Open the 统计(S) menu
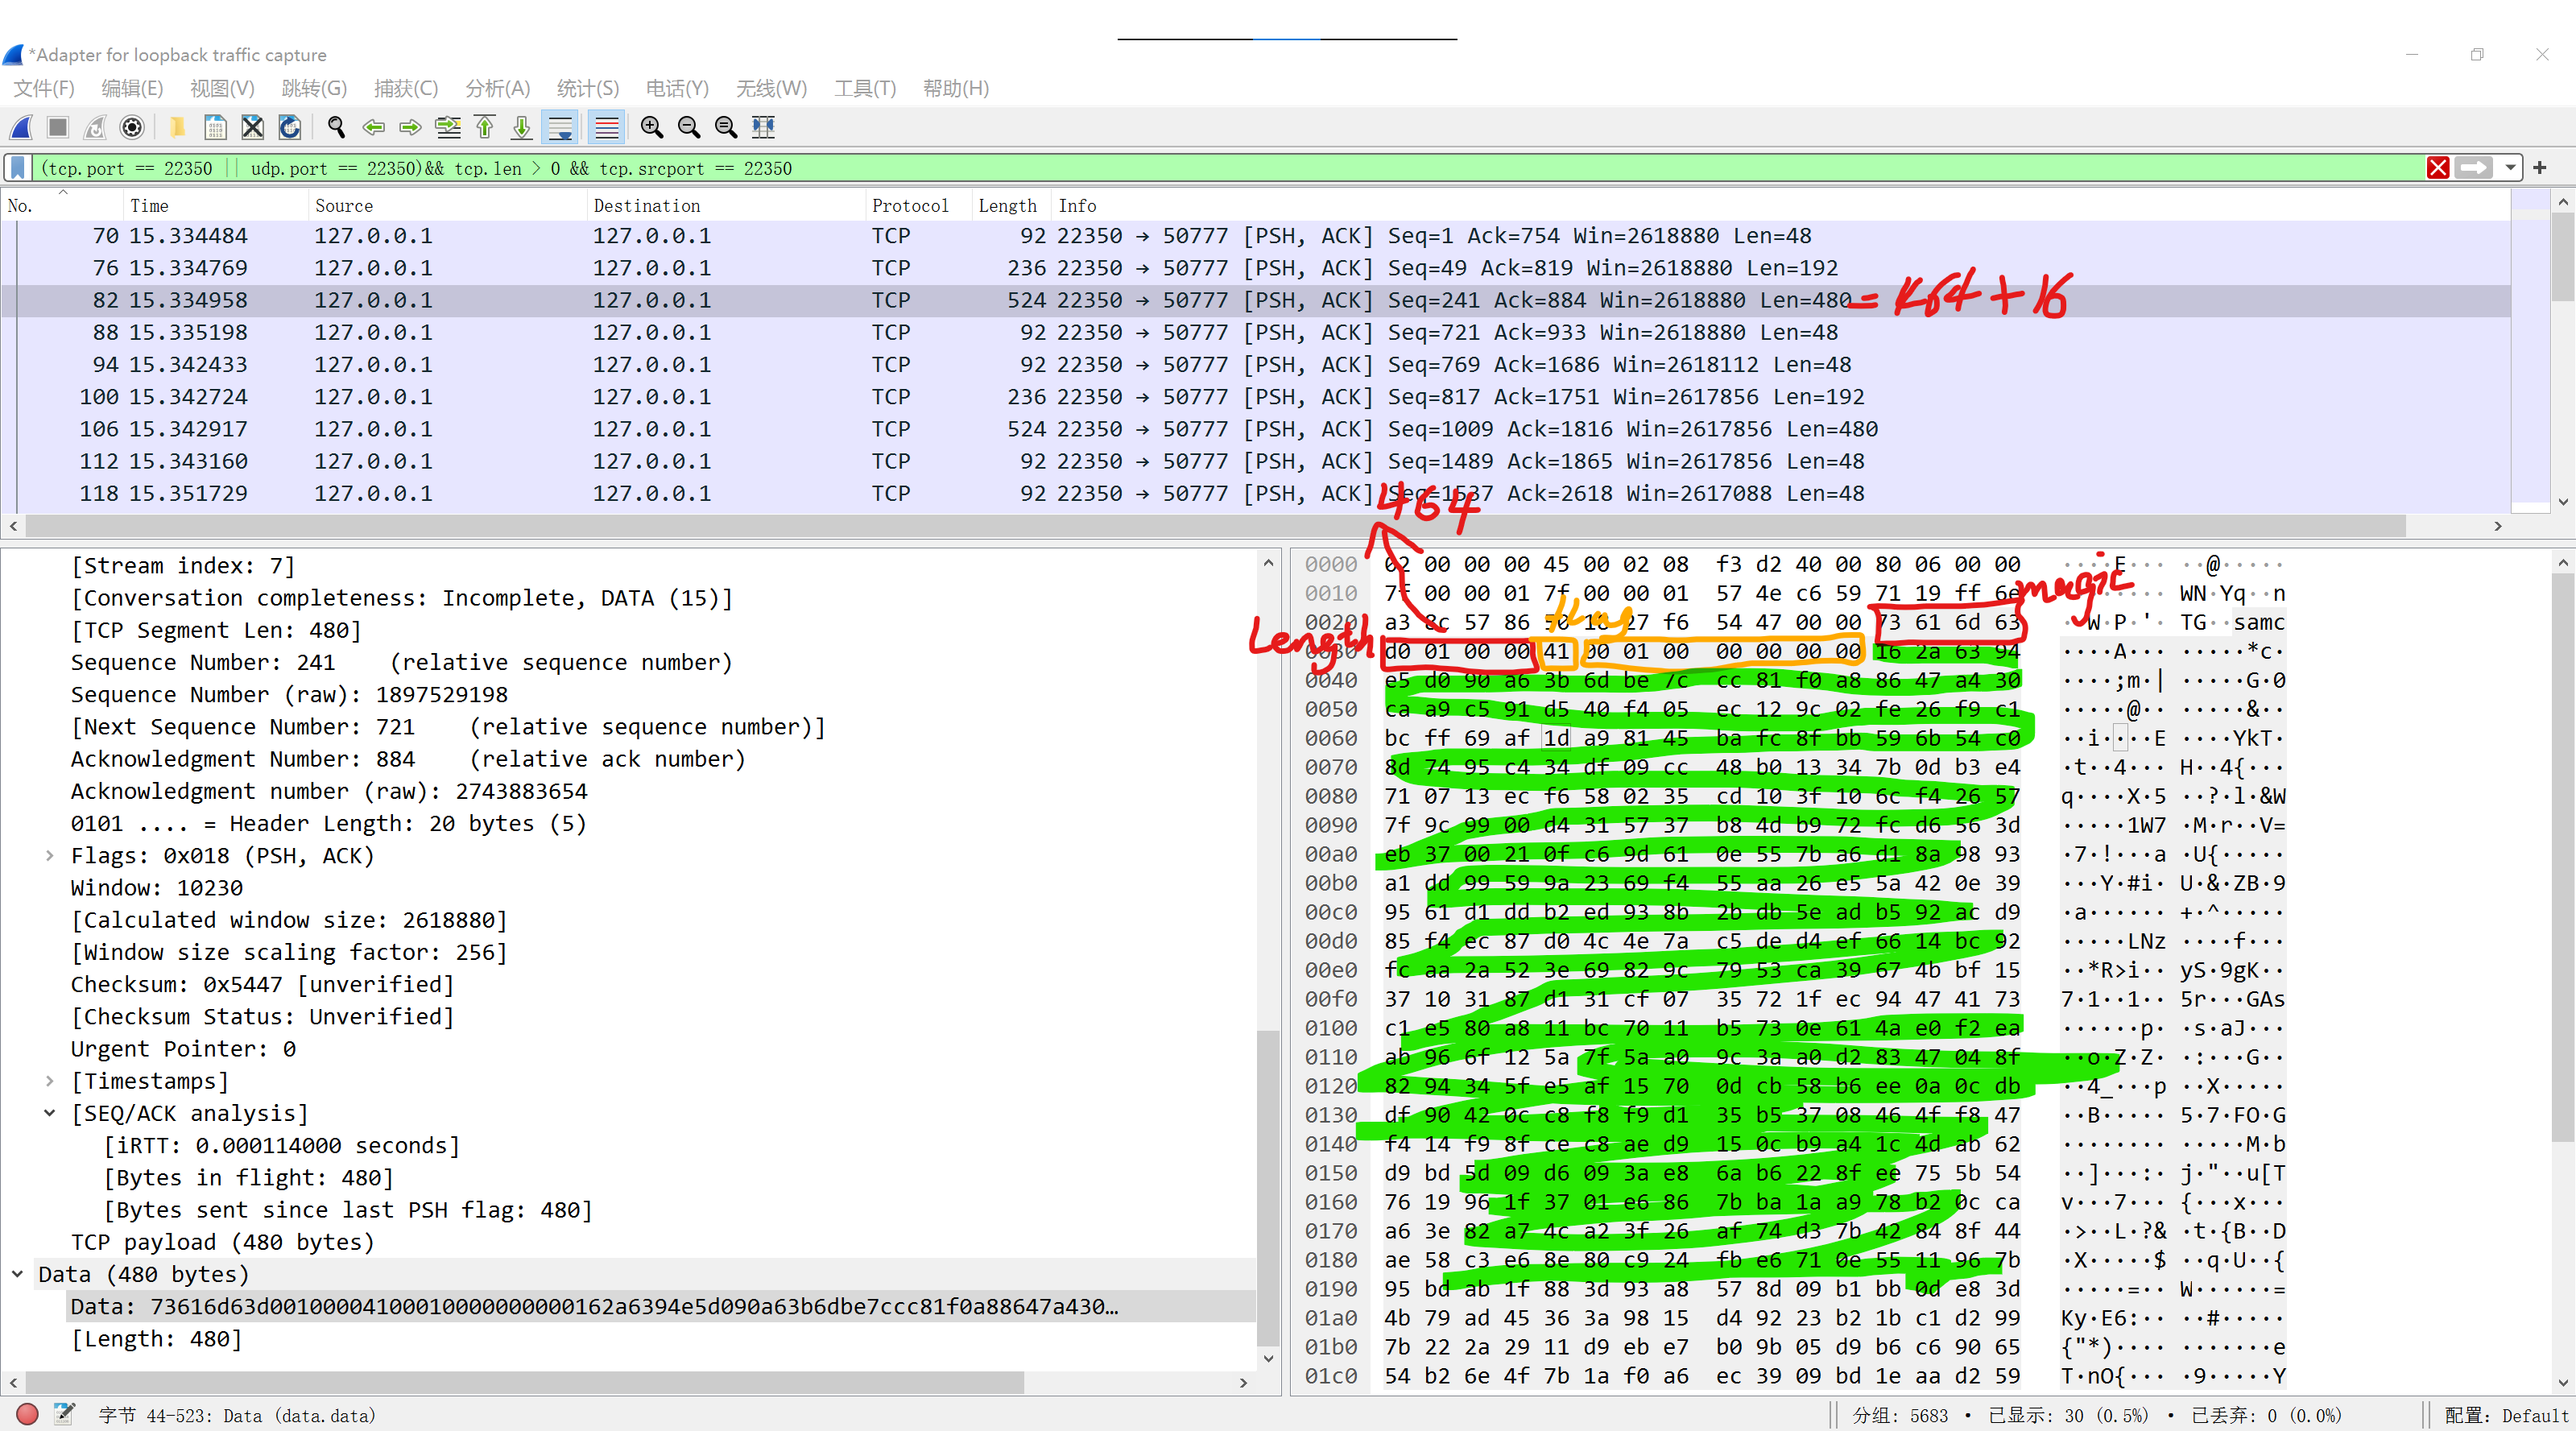This screenshot has height=1431, width=2576. pyautogui.click(x=588, y=88)
